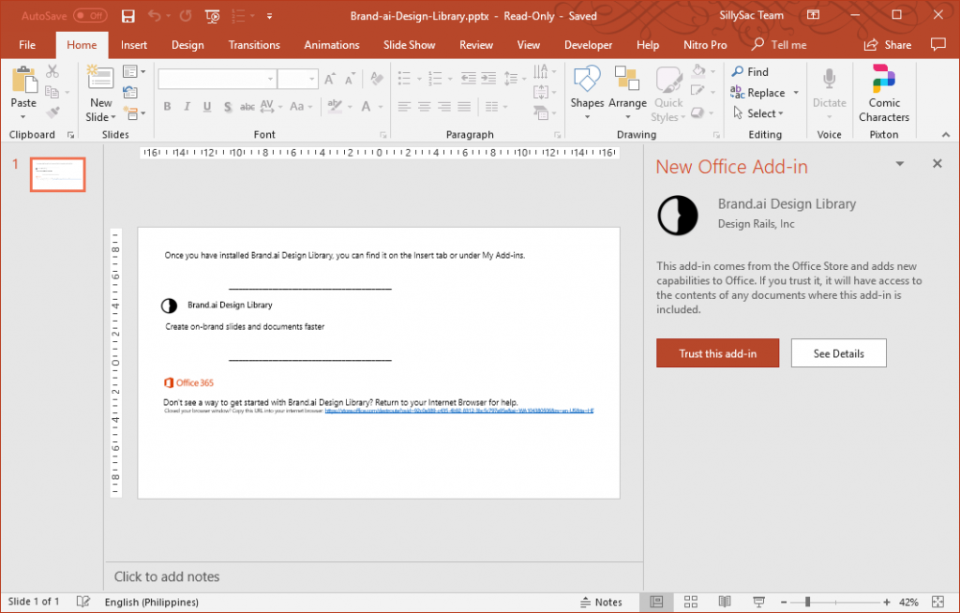Select the slide 1 thumbnail
Image resolution: width=960 pixels, height=613 pixels.
(57, 175)
